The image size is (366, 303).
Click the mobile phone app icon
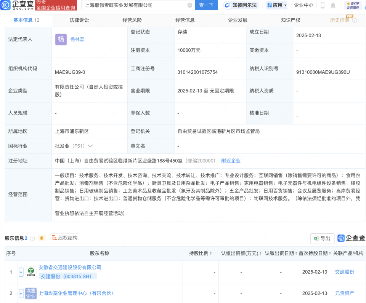[x=323, y=5]
